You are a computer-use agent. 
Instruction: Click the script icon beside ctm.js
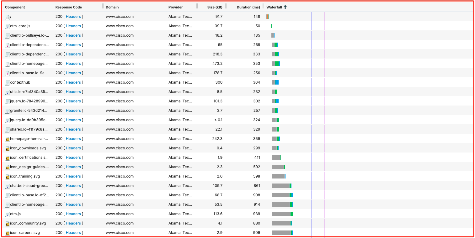[x=8, y=214]
